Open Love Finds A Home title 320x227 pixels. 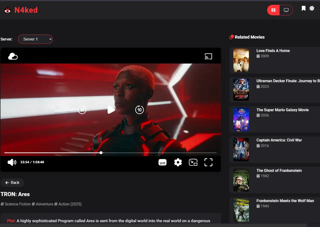(273, 51)
